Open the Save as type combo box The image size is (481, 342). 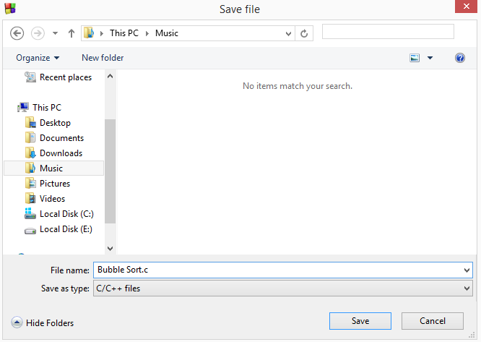coord(283,288)
